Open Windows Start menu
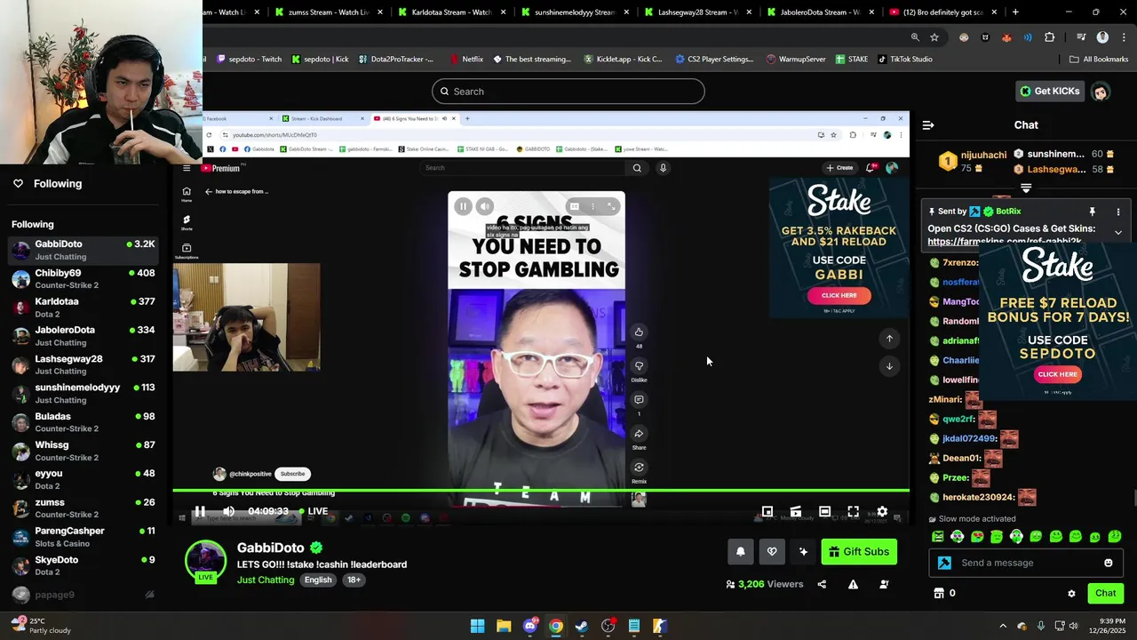 (477, 626)
